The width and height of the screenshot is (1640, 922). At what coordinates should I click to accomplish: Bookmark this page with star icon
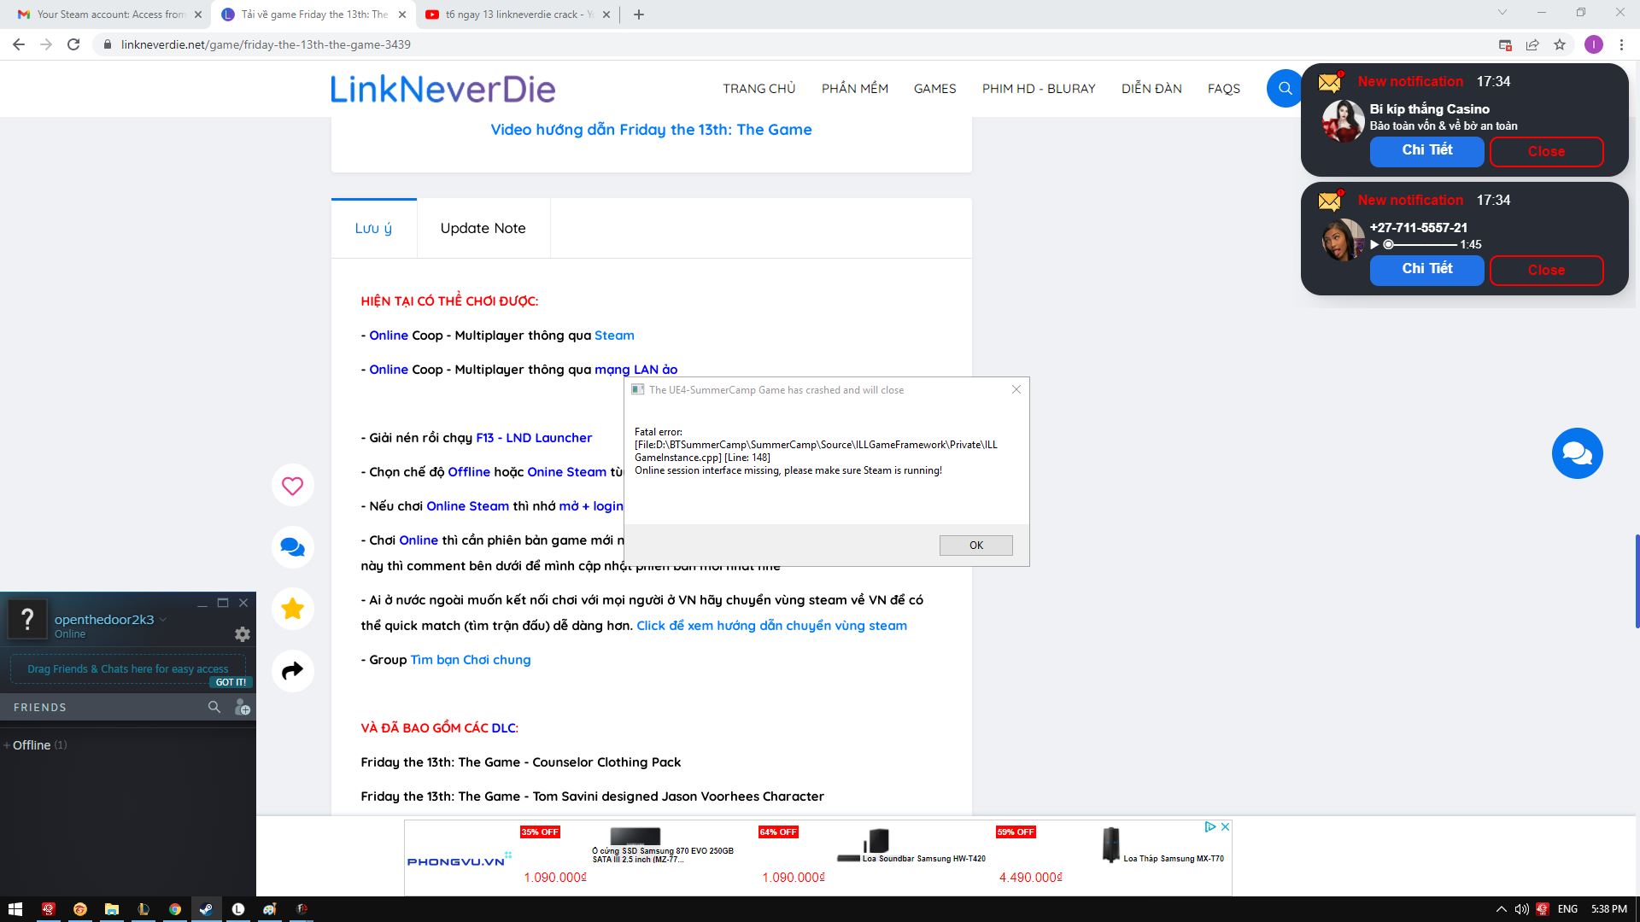pos(1560,44)
